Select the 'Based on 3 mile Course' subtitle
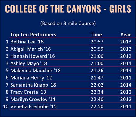Viewport: 136px width, 117px height. point(68,24)
